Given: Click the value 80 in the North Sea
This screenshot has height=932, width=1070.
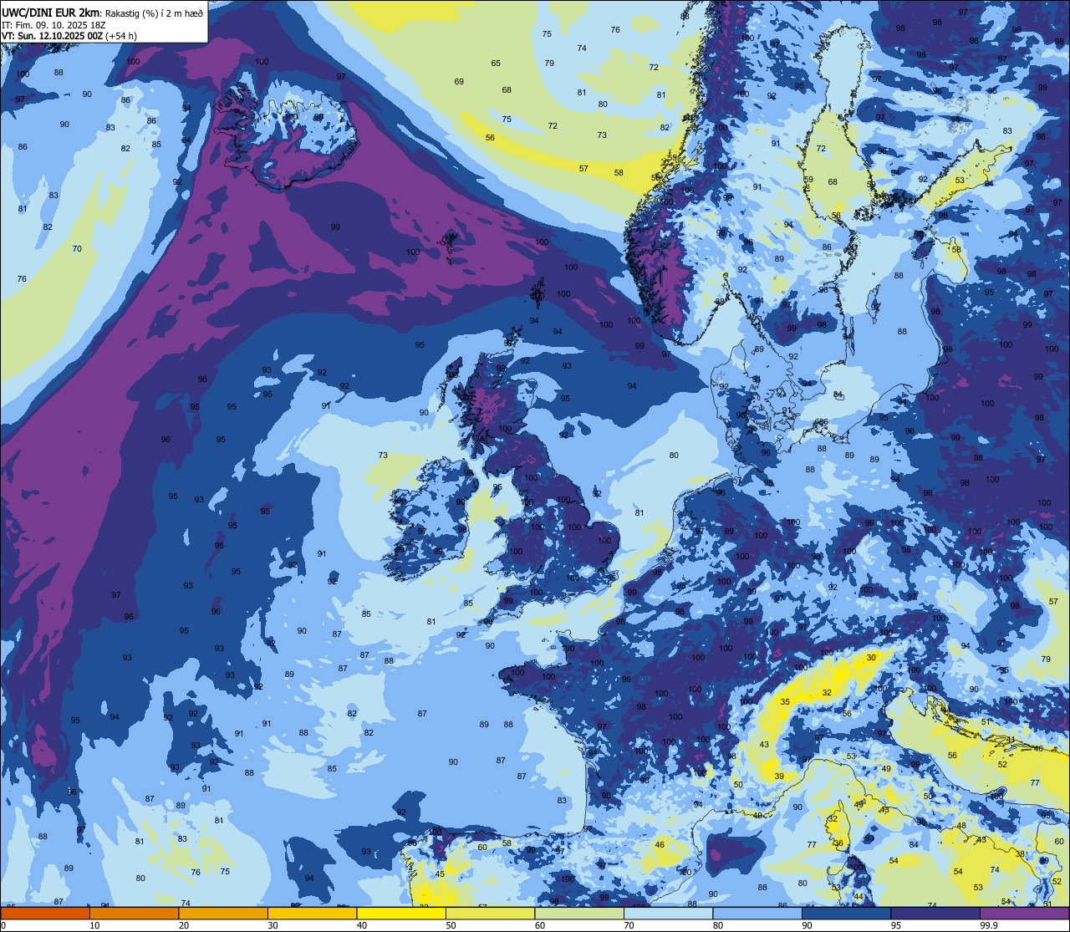Looking at the screenshot, I should pos(674,456).
